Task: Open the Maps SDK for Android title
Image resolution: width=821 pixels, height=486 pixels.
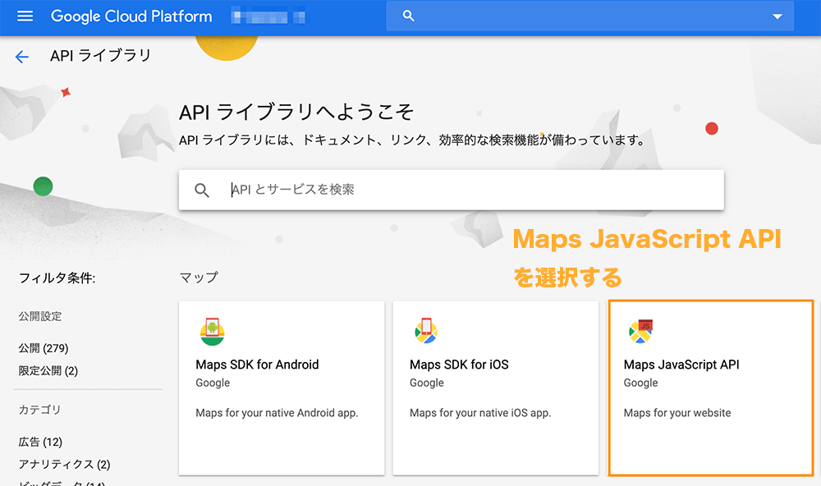Action: tap(257, 364)
